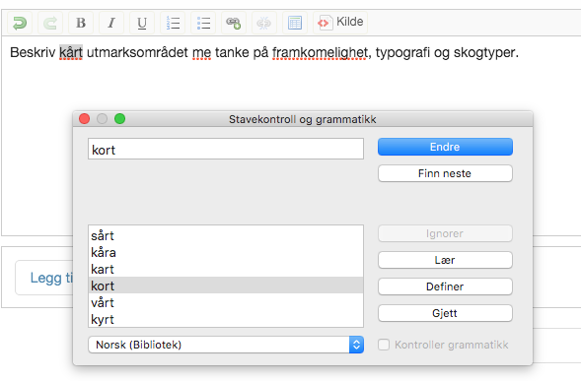Click the redo arrow icon in toolbar
This screenshot has width=581, height=381.
[50, 23]
